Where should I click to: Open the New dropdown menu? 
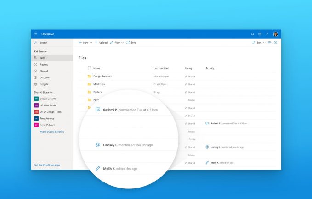[85, 43]
